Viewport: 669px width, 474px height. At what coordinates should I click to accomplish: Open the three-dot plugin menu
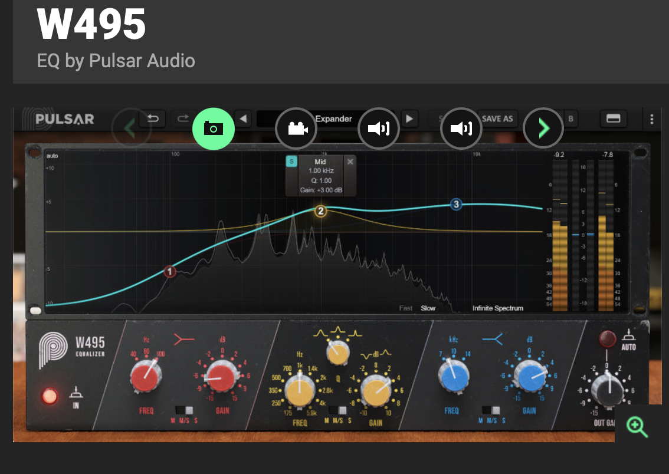pos(651,119)
